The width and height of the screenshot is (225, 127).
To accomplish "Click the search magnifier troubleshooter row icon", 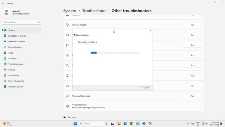I will 67,65.
